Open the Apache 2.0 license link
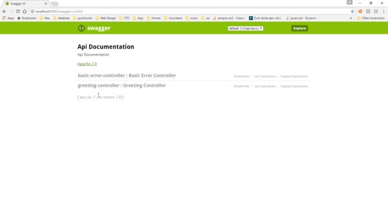The height and width of the screenshot is (208, 388). pyautogui.click(x=87, y=64)
